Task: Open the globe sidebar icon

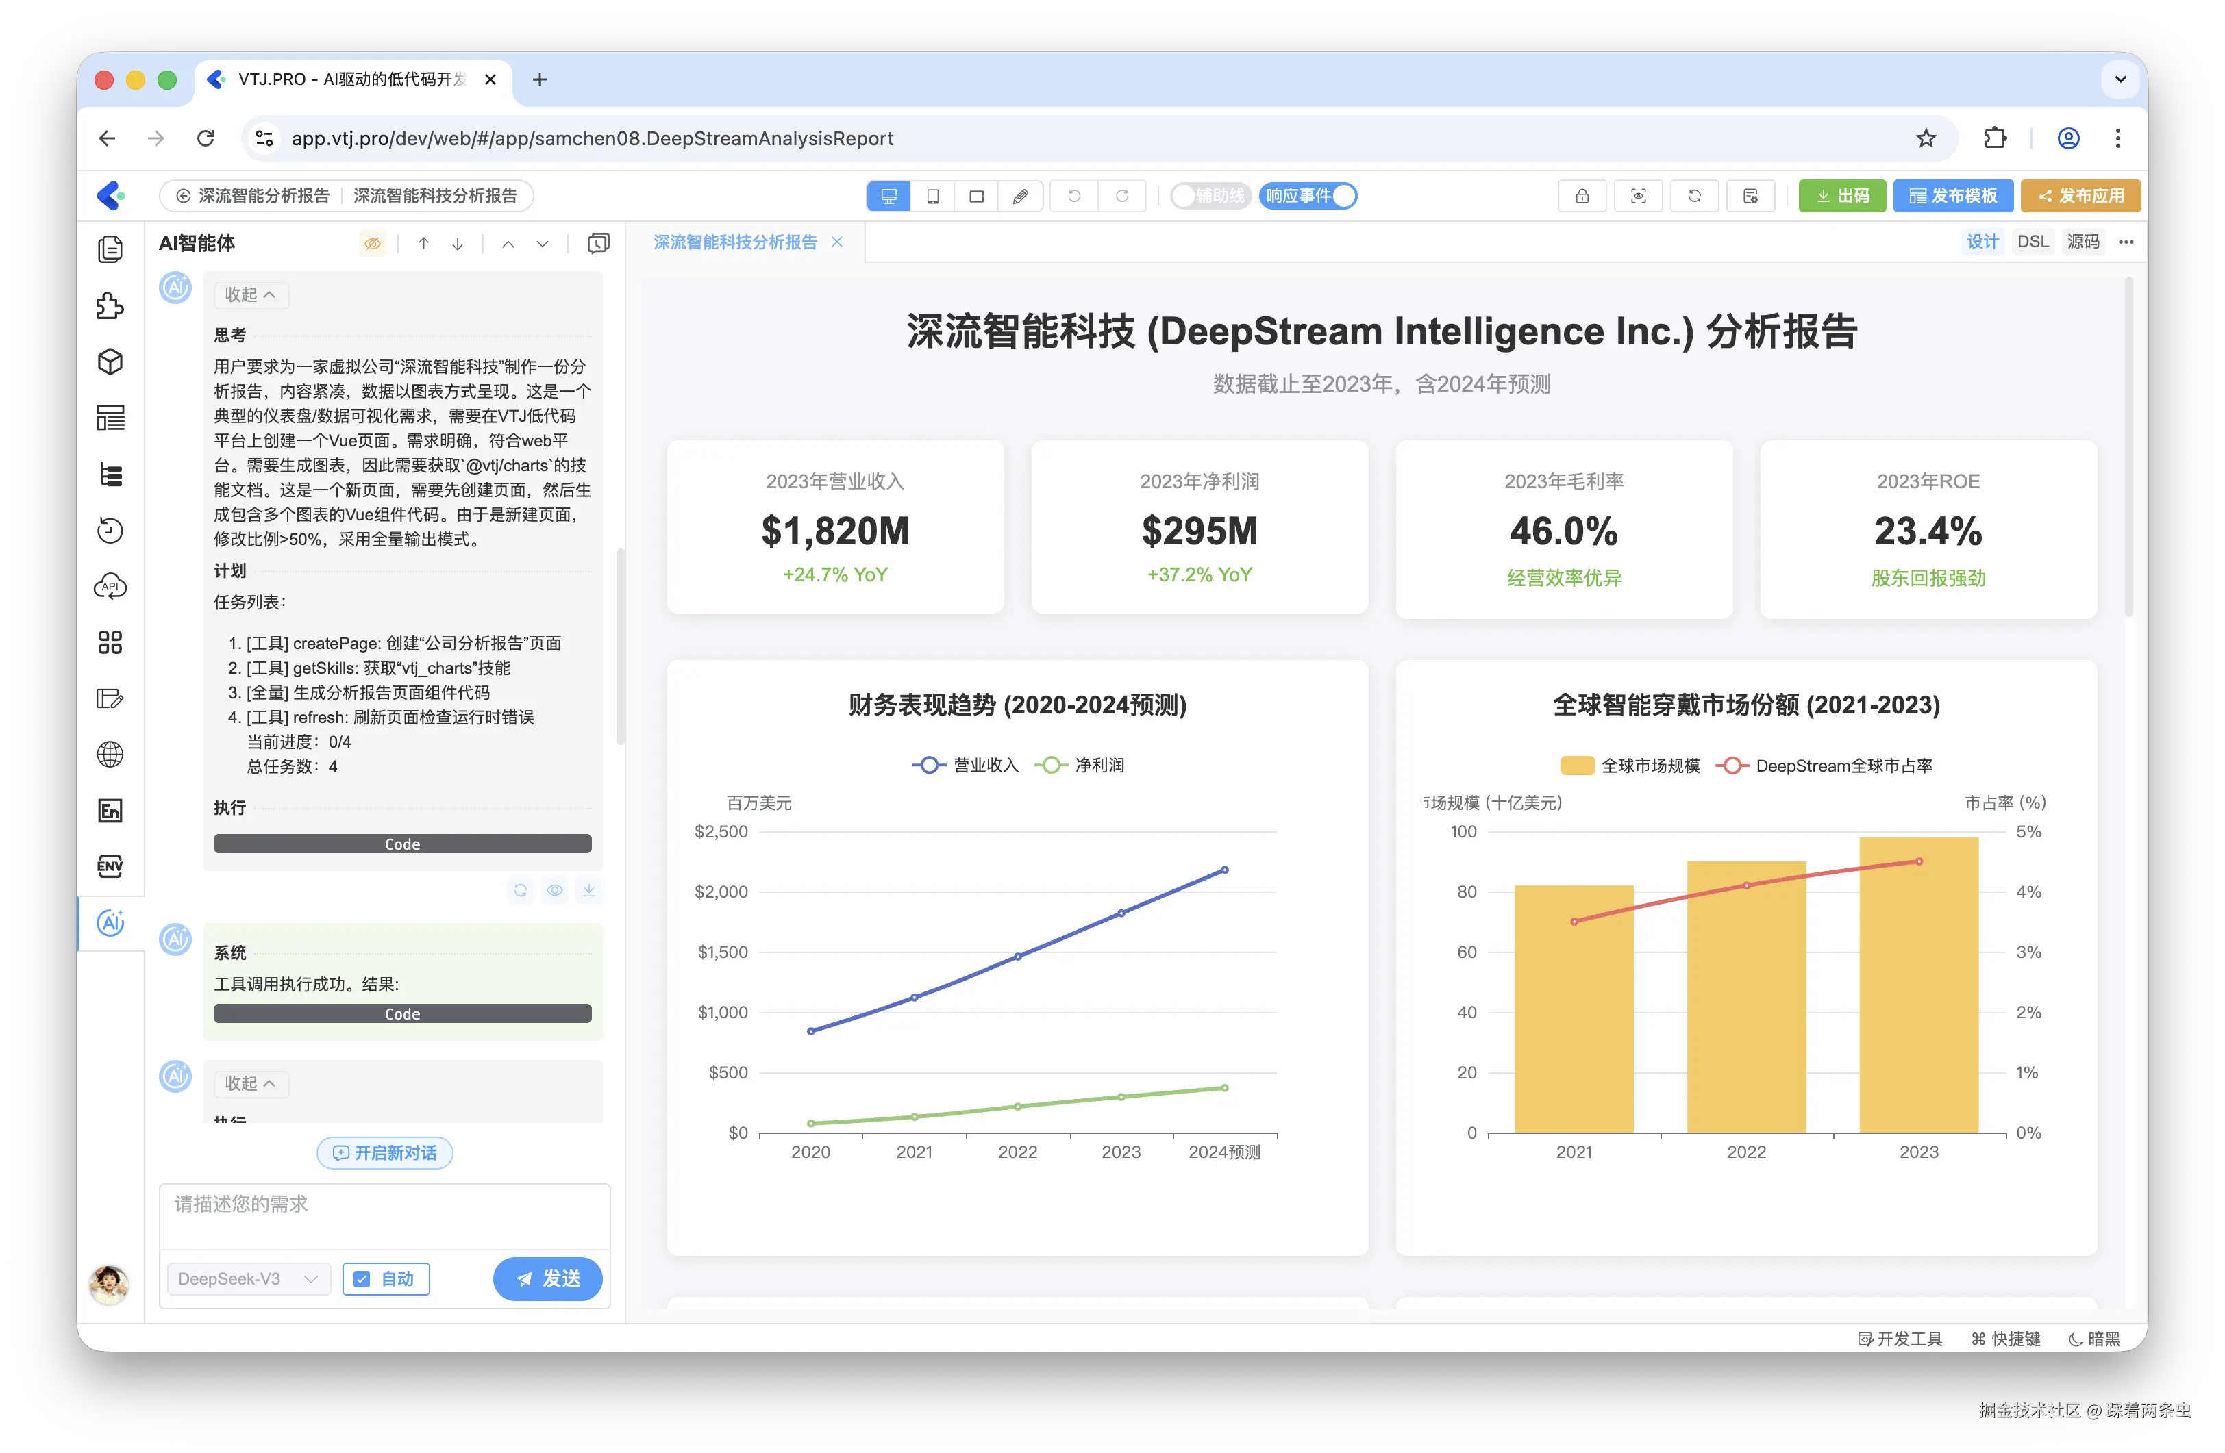Action: tap(110, 754)
